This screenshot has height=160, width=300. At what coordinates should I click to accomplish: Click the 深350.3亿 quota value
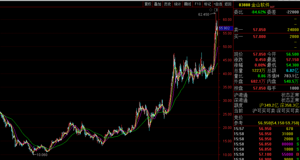tap(289, 105)
